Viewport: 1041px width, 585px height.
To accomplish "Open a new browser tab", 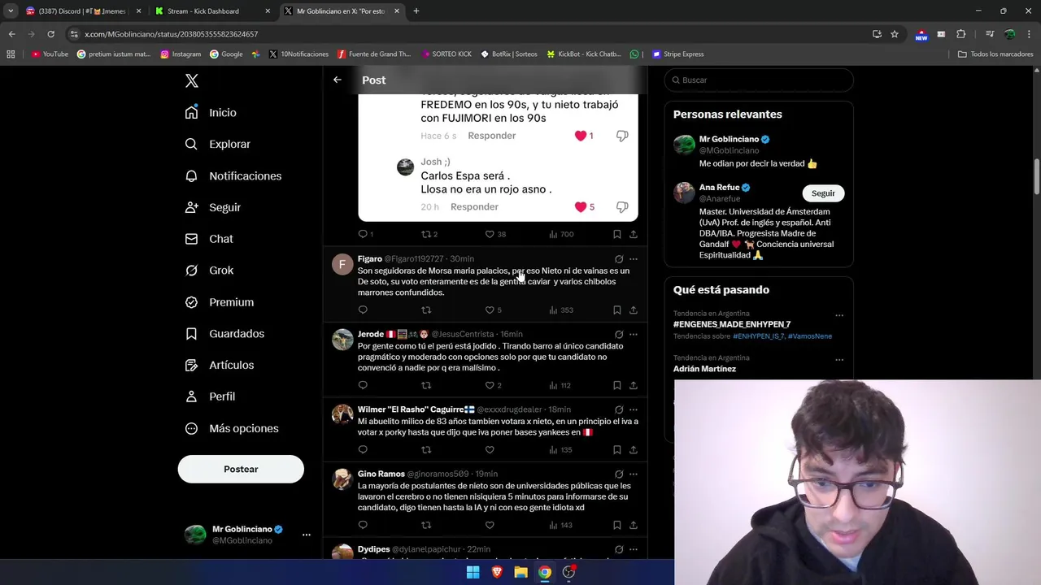I will (x=416, y=11).
